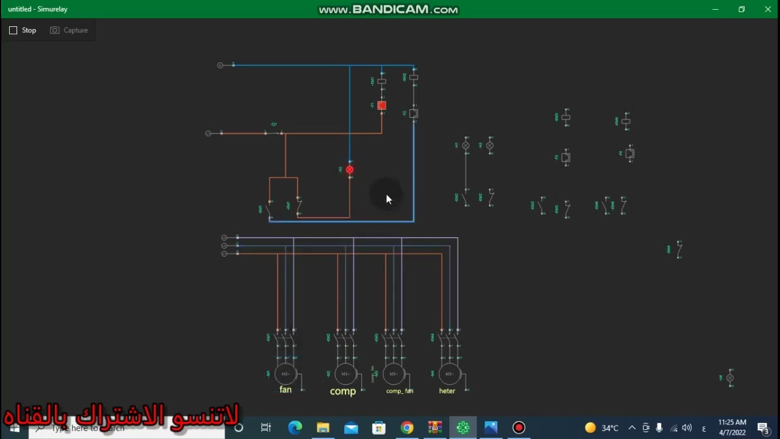Click KM3 main contacts above comp_fan motor
780x439 pixels.
(x=393, y=338)
